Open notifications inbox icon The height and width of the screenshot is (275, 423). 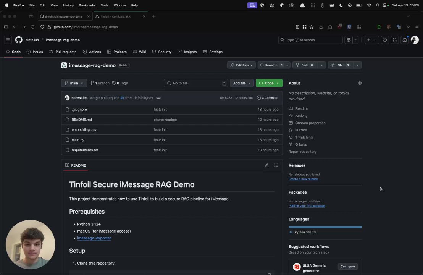405,40
